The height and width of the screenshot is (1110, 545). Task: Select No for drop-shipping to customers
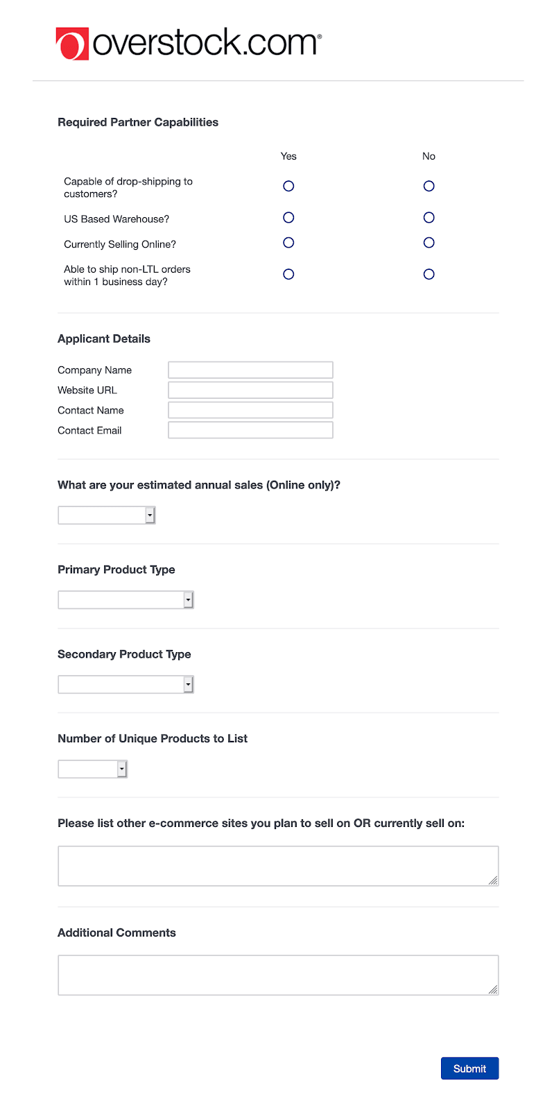tap(429, 186)
